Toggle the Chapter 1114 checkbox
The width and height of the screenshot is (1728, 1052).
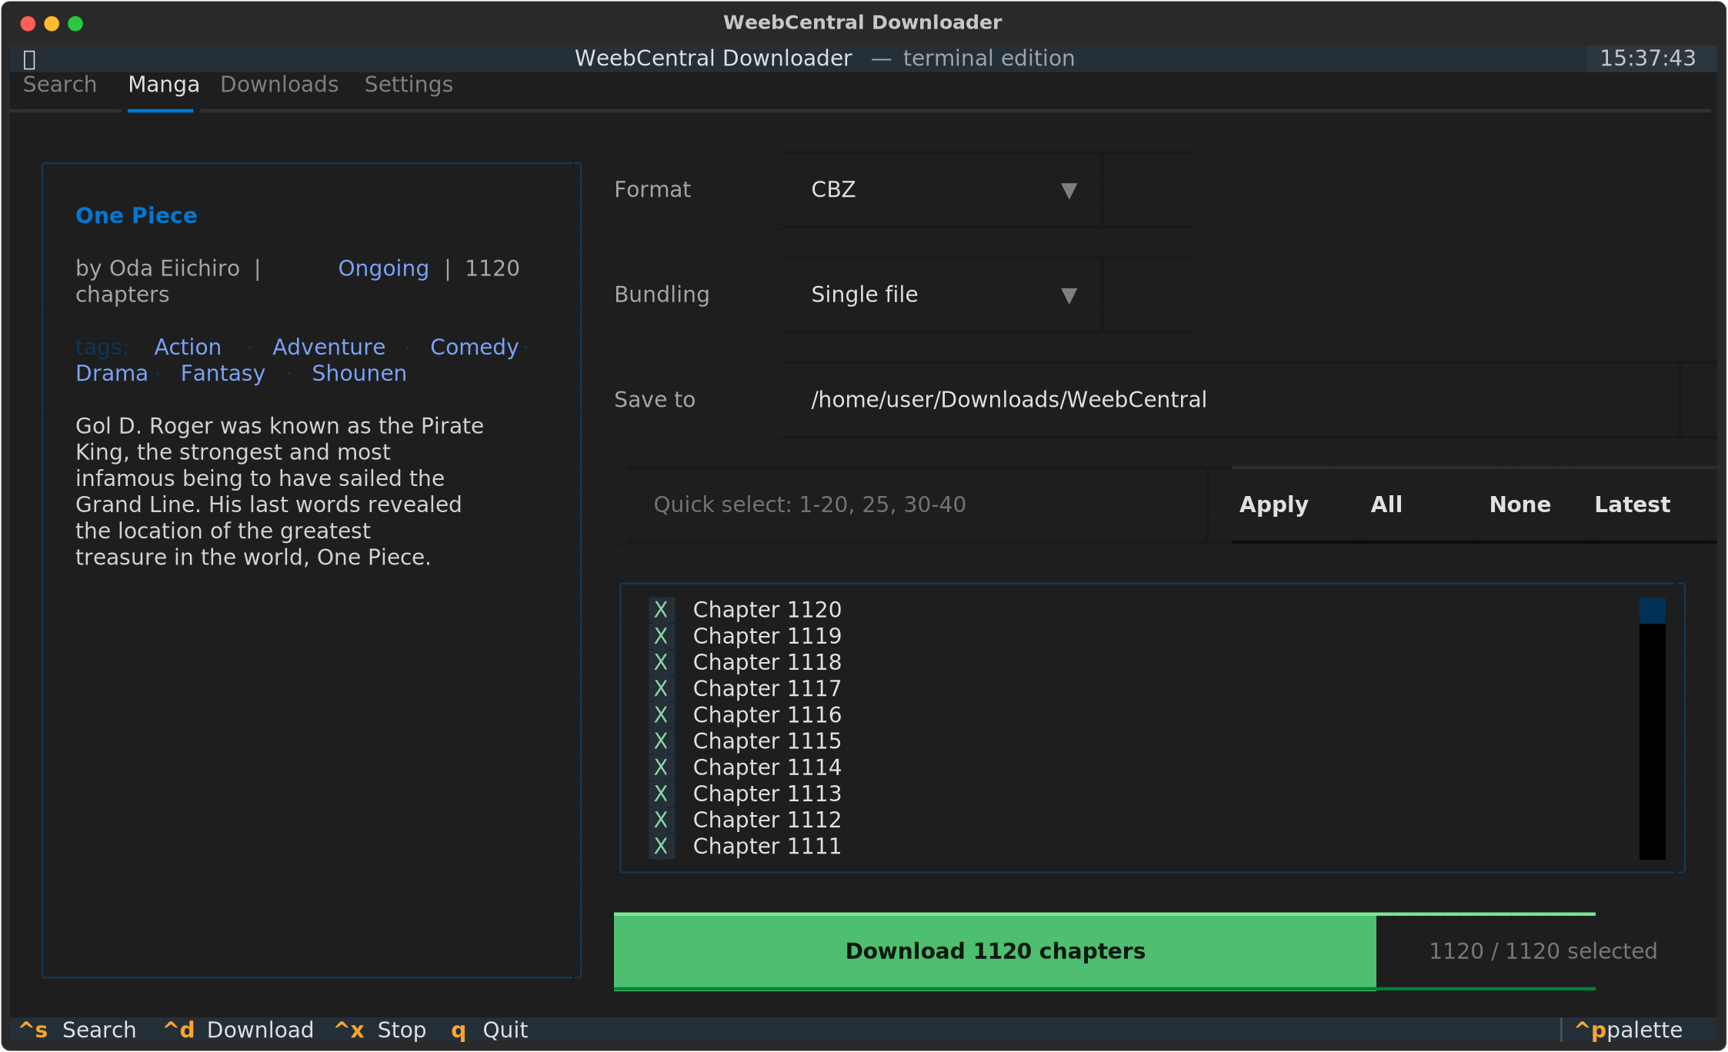click(661, 767)
